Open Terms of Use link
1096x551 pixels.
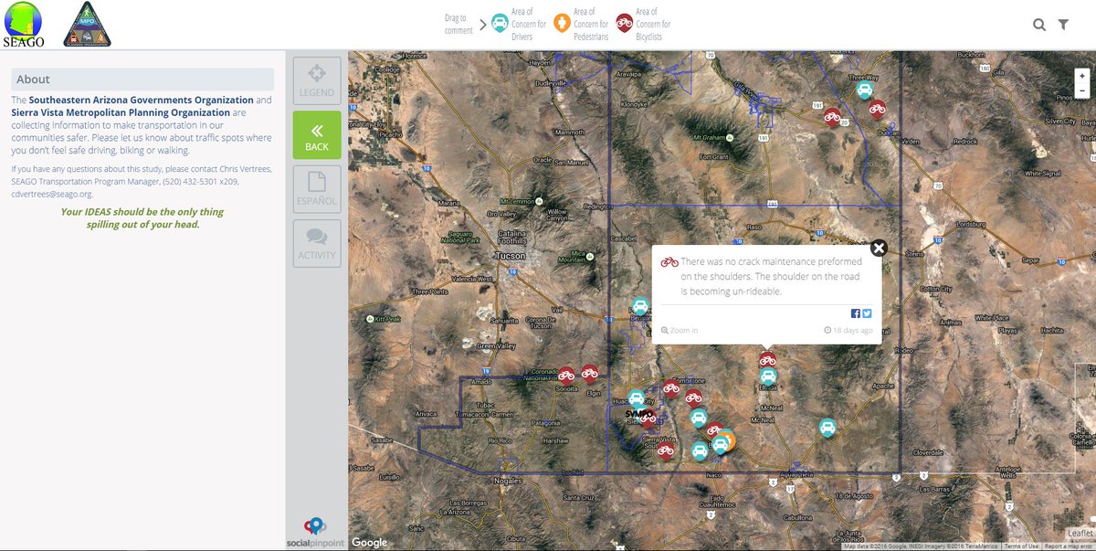pos(1020,546)
